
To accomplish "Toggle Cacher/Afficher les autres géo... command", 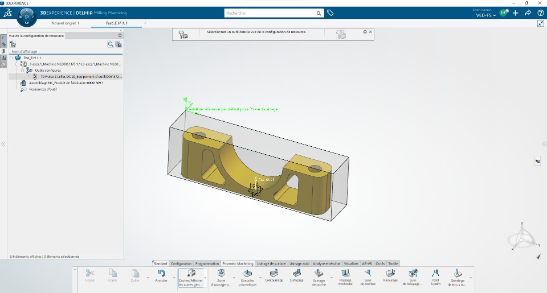I will click(191, 278).
